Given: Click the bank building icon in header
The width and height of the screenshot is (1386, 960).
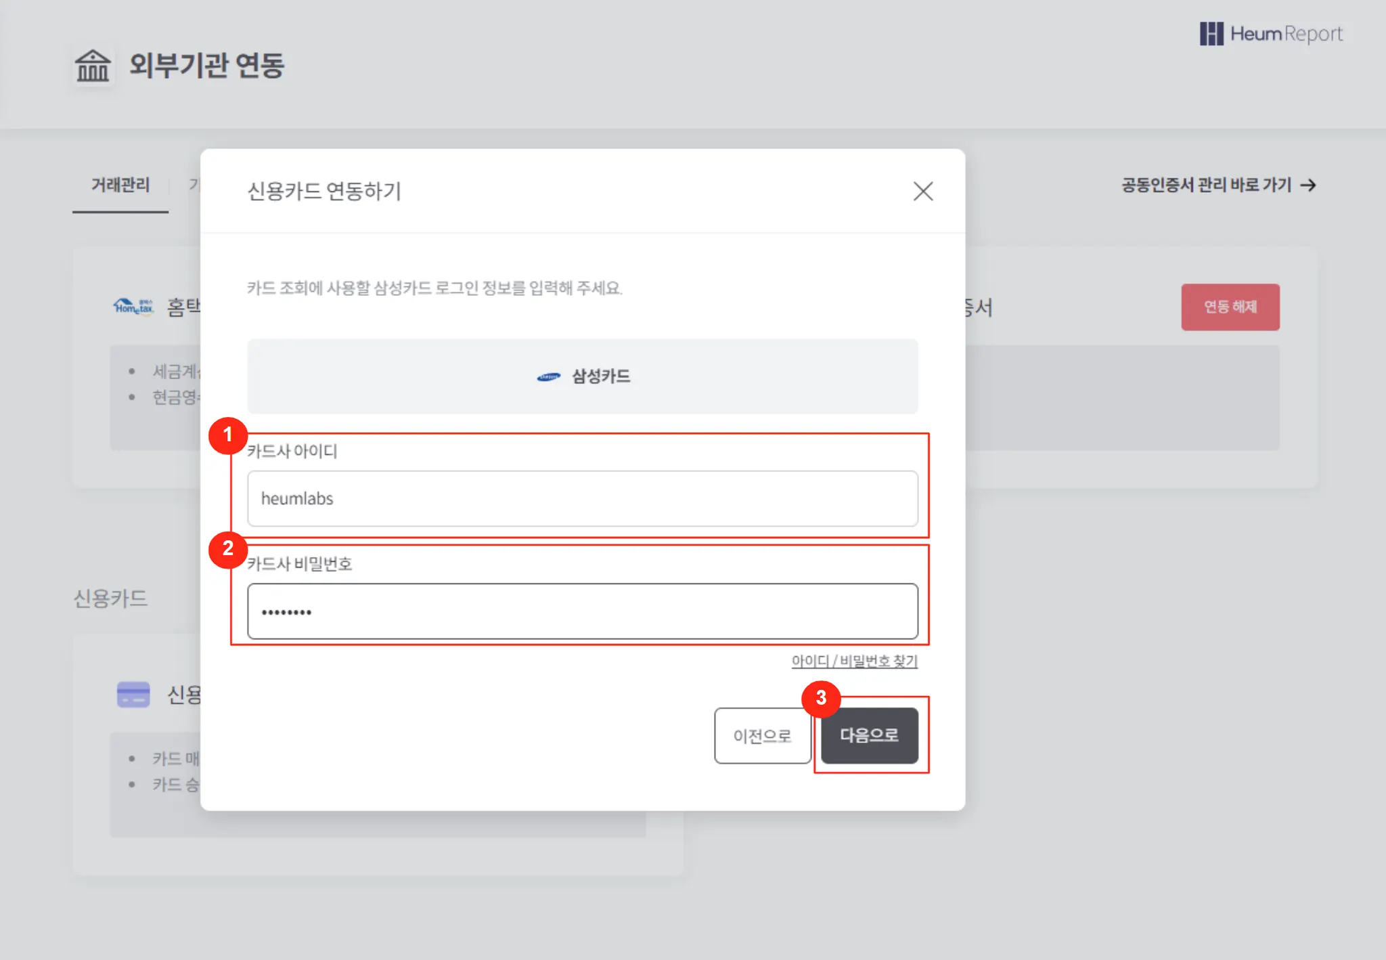Looking at the screenshot, I should pyautogui.click(x=93, y=66).
